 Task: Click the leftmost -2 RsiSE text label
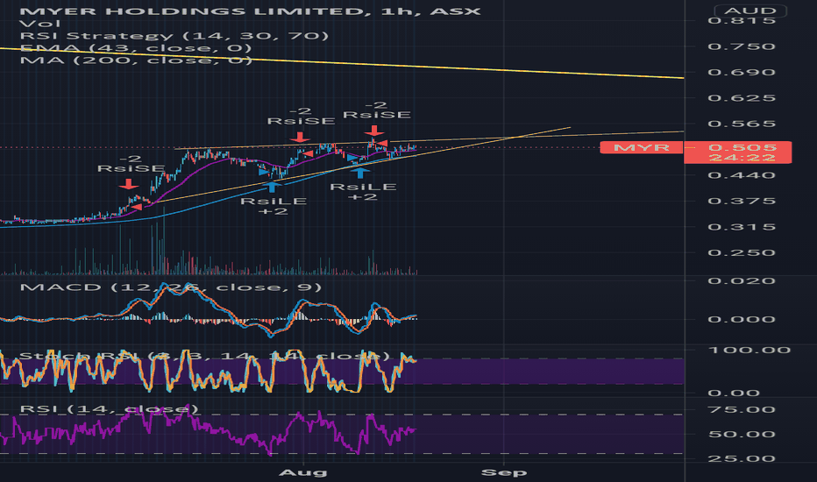[x=131, y=164]
